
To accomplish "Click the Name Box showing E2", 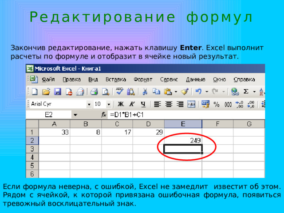I will click(x=48, y=114).
